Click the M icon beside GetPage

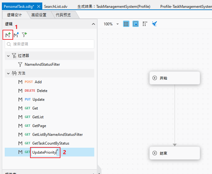pos(20,126)
